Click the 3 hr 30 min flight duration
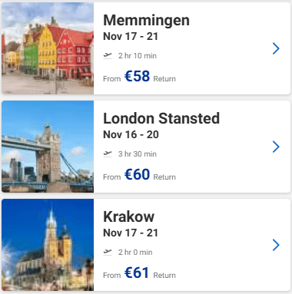 [x=138, y=154]
